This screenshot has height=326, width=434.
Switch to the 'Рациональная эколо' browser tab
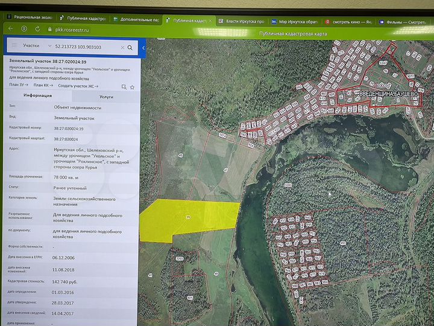[x=30, y=17]
